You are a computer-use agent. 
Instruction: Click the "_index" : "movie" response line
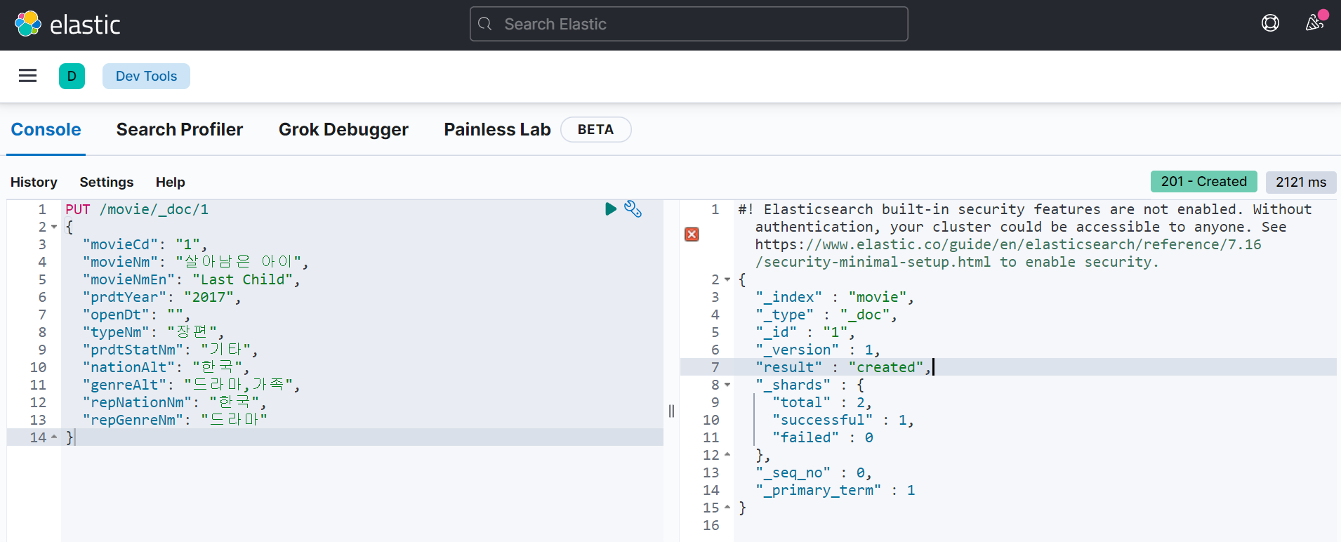835,297
